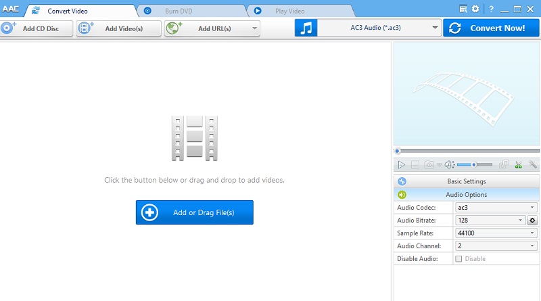
Task: Click the bitrate settings gear button
Action: pyautogui.click(x=532, y=221)
